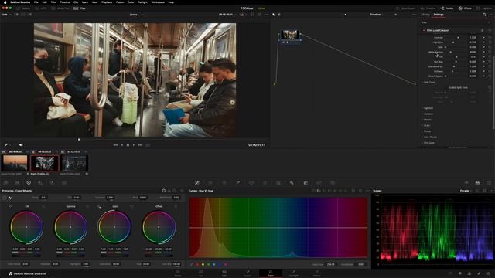This screenshot has height=278, width=495.
Task: Go to the Fusion page button
Action: 247,273
